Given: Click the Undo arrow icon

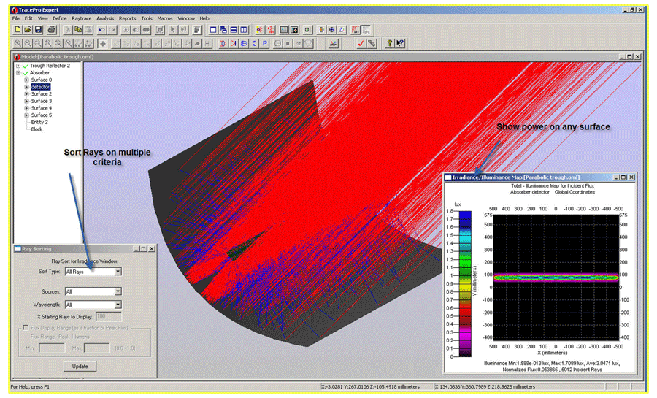Looking at the screenshot, I should pos(102,30).
